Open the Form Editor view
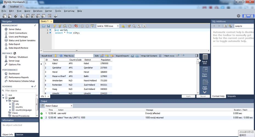The image size is (255, 137). point(205,72)
